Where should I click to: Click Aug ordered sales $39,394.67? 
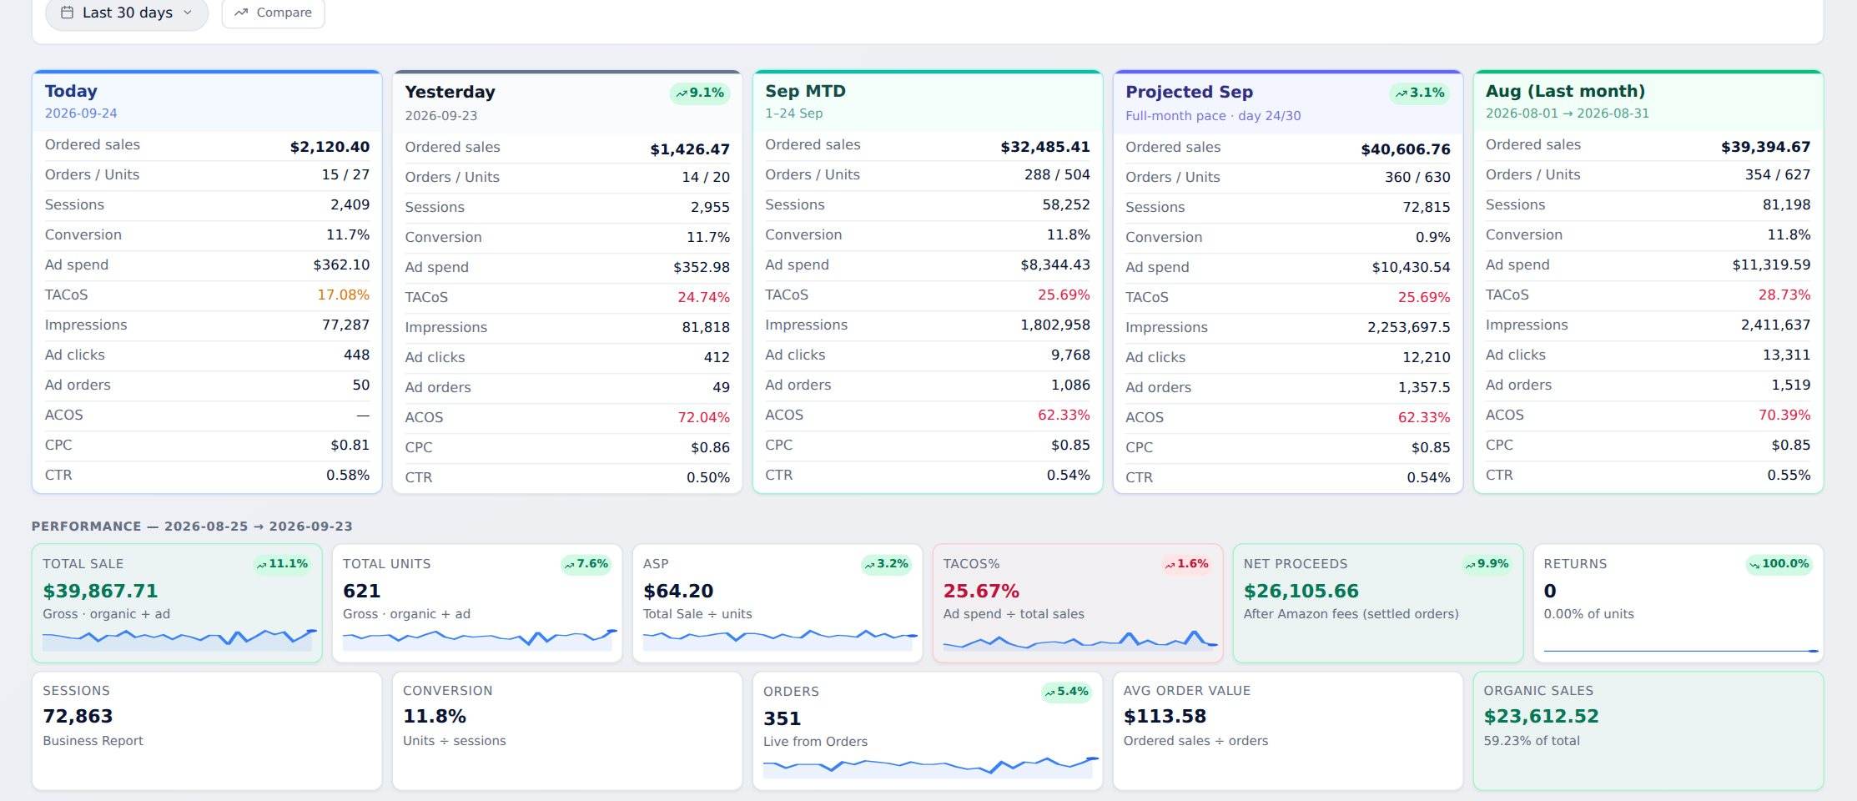point(1766,147)
